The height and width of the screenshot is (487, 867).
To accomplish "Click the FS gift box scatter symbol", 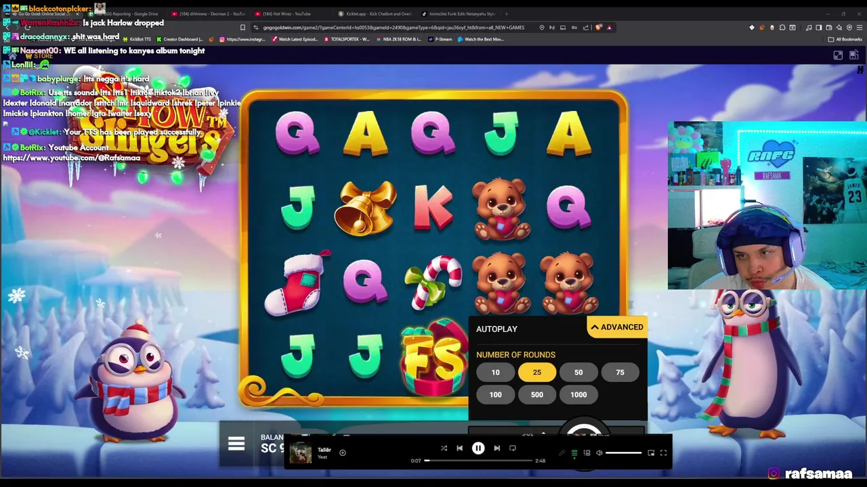I will 433,358.
